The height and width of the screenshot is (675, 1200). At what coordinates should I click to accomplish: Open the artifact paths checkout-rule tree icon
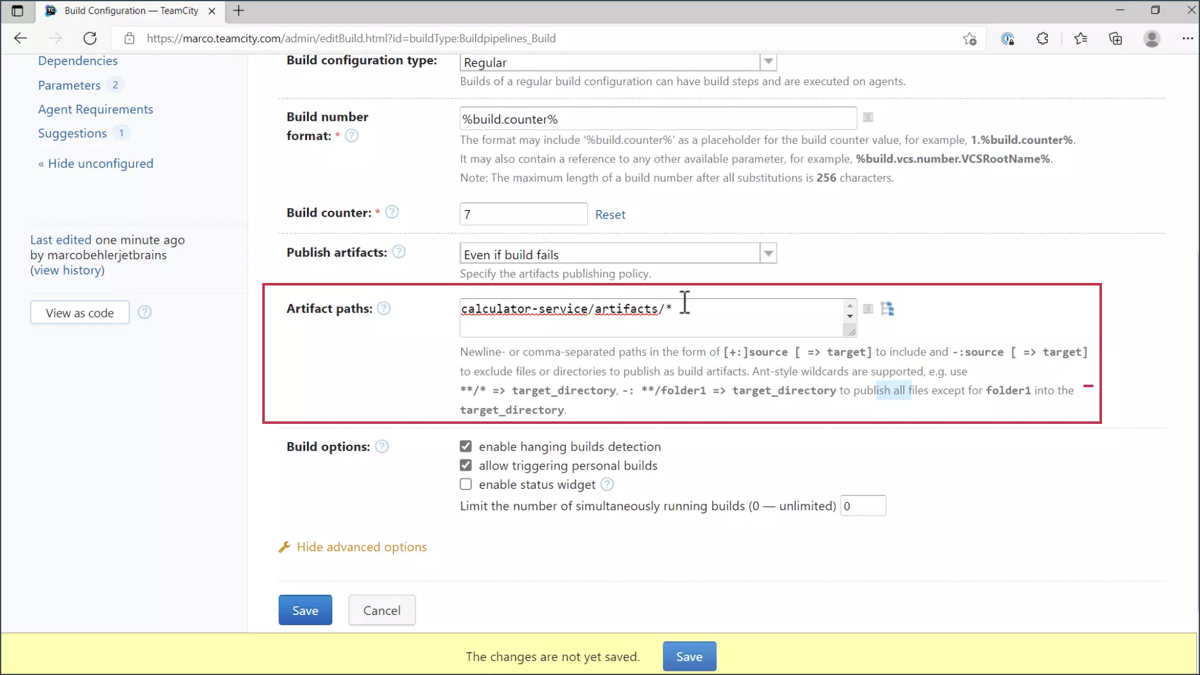pyautogui.click(x=887, y=309)
